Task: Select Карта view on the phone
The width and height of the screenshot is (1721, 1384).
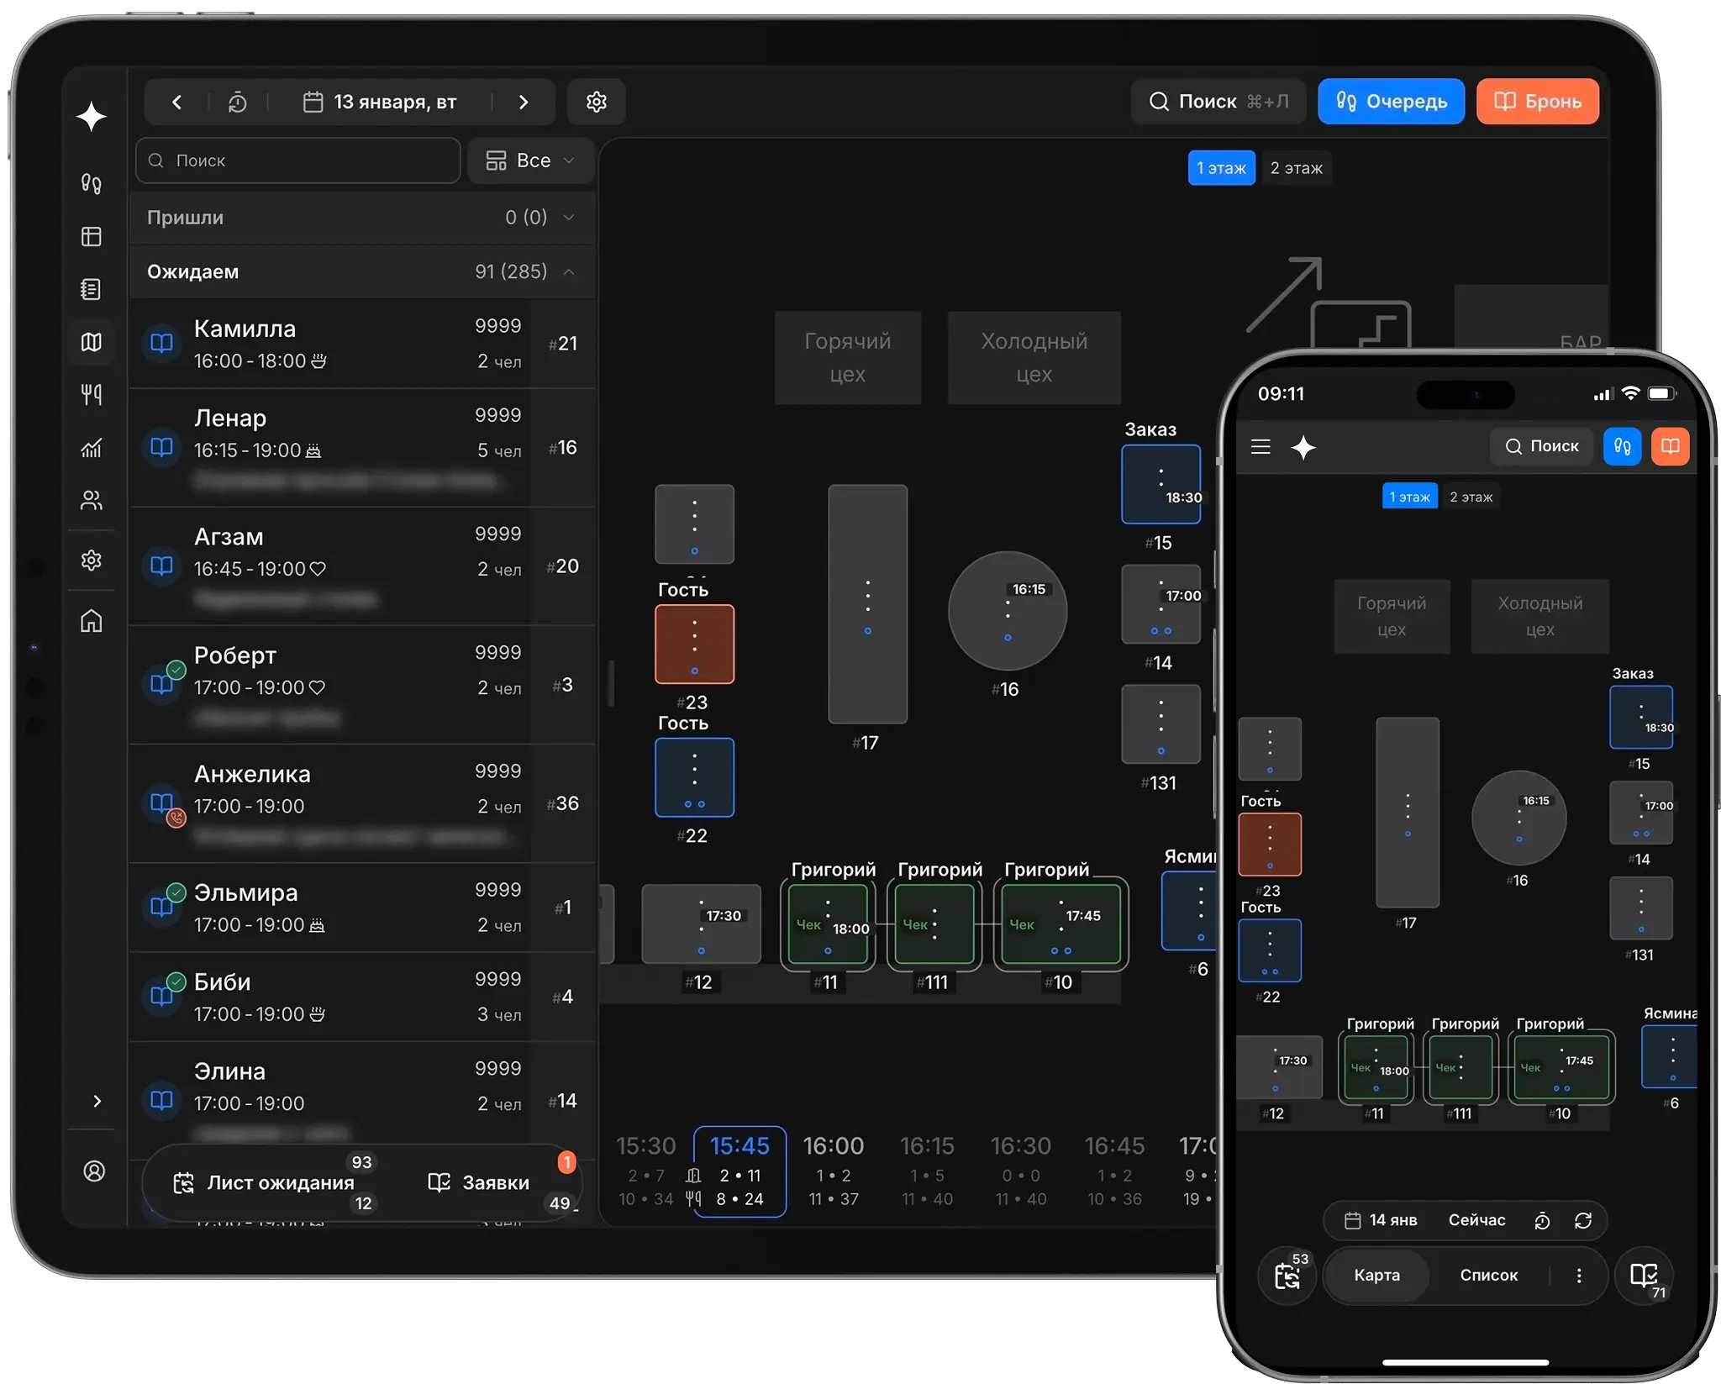Action: coord(1376,1275)
